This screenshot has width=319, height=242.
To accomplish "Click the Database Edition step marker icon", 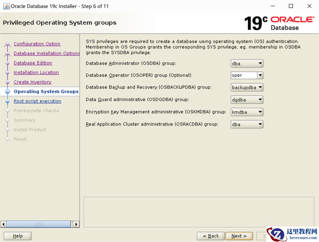I will pos(8,63).
